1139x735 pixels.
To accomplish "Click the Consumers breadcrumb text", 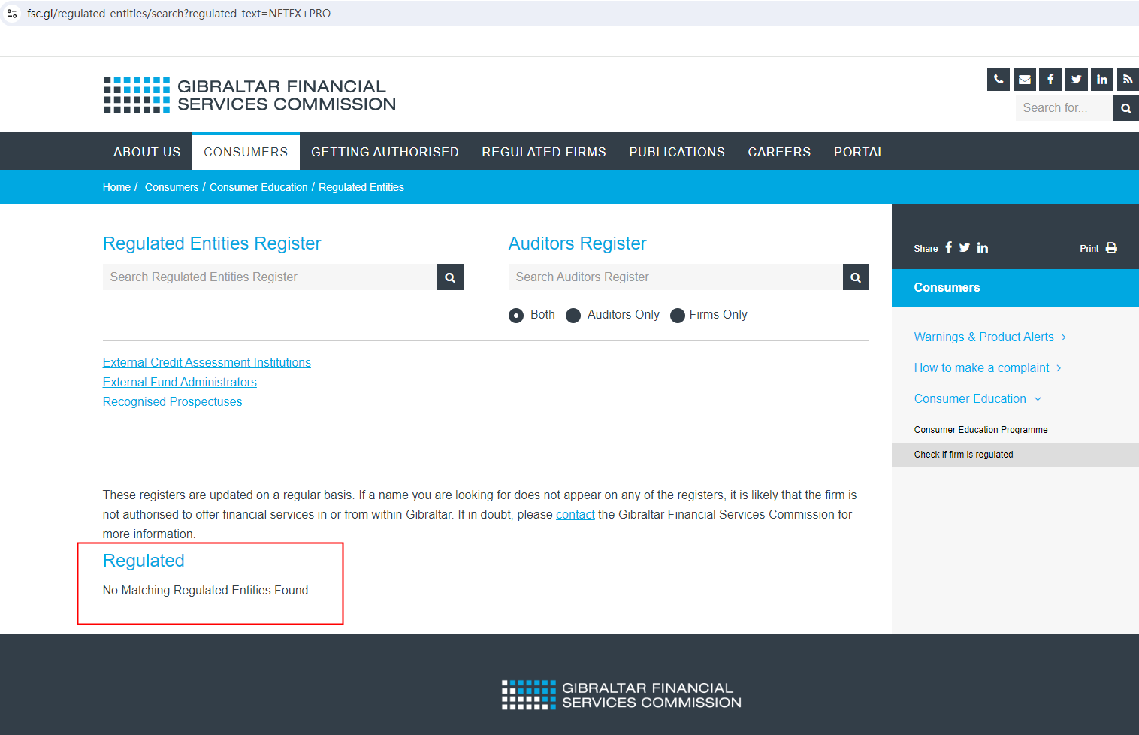I will [171, 187].
